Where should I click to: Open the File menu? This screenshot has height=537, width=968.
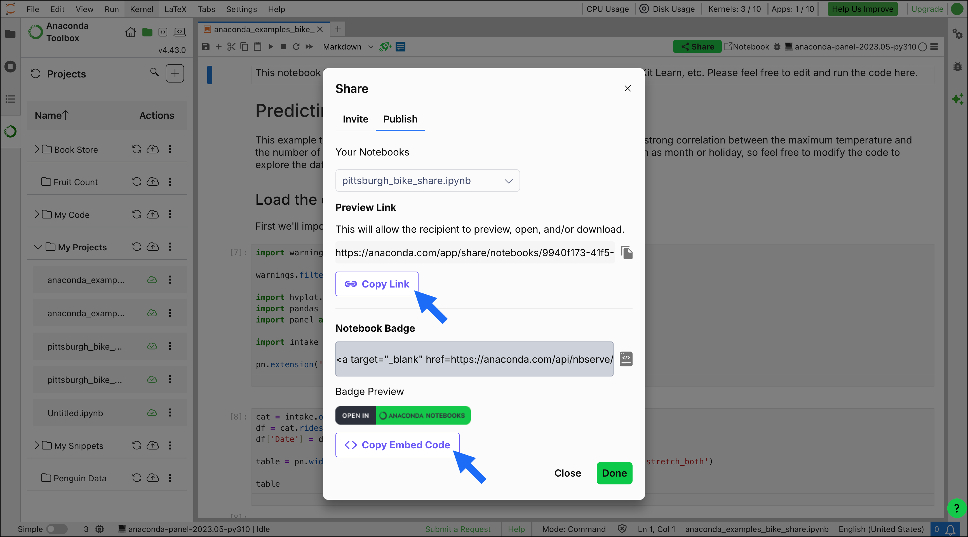coord(33,9)
